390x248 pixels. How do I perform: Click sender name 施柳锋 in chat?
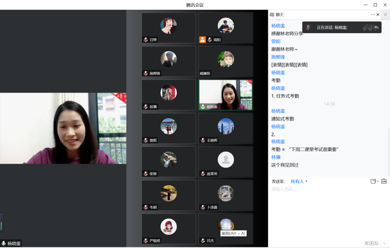click(x=278, y=57)
